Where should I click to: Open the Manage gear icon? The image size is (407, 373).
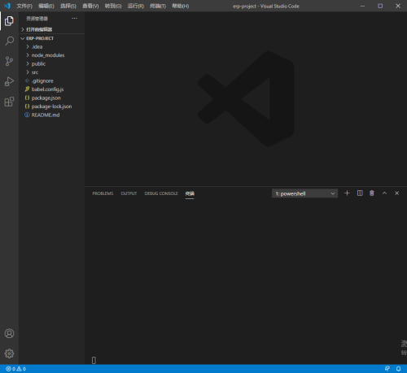click(x=9, y=353)
